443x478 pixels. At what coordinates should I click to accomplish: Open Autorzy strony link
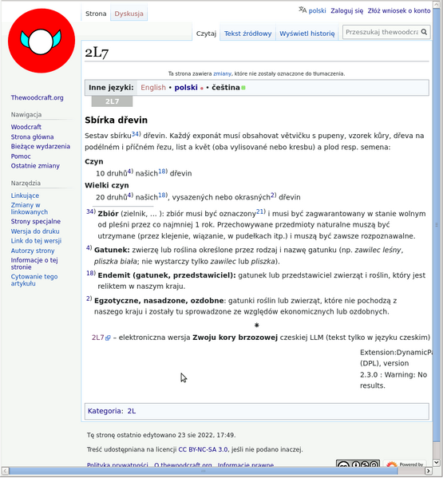coord(33,251)
